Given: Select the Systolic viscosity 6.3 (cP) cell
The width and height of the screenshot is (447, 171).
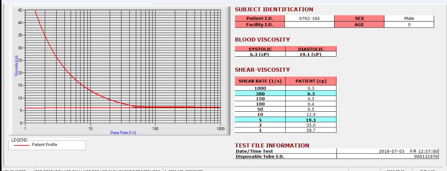Looking at the screenshot, I should (260, 54).
